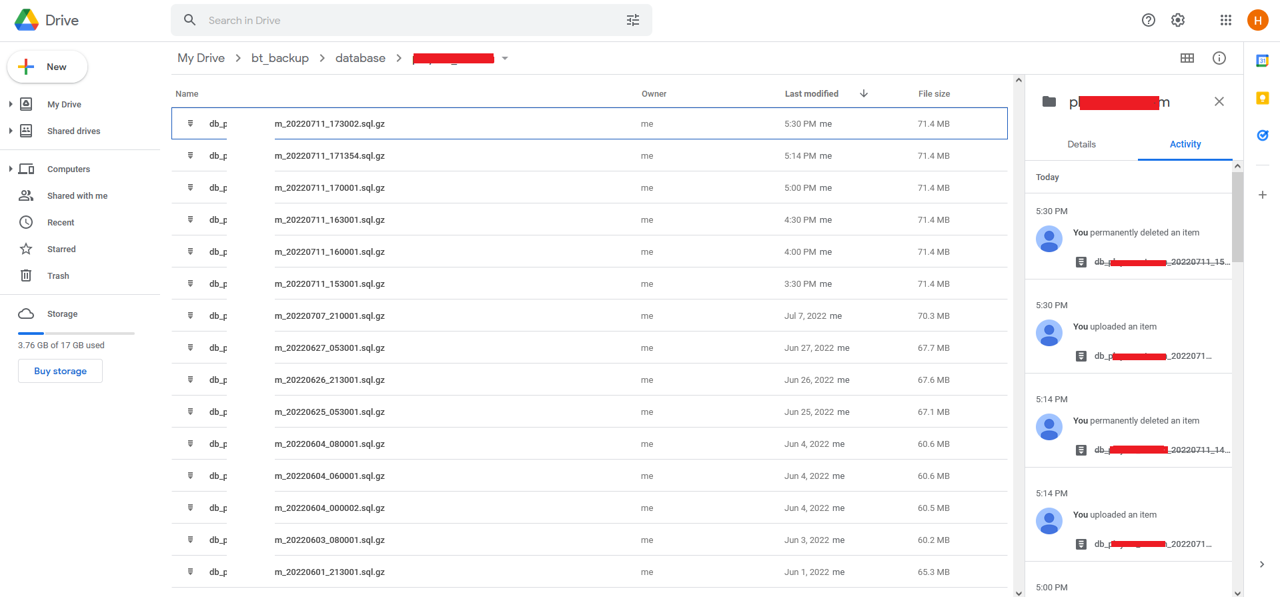Click in the Search in Drive field
This screenshot has width=1280, height=597.
[400, 20]
